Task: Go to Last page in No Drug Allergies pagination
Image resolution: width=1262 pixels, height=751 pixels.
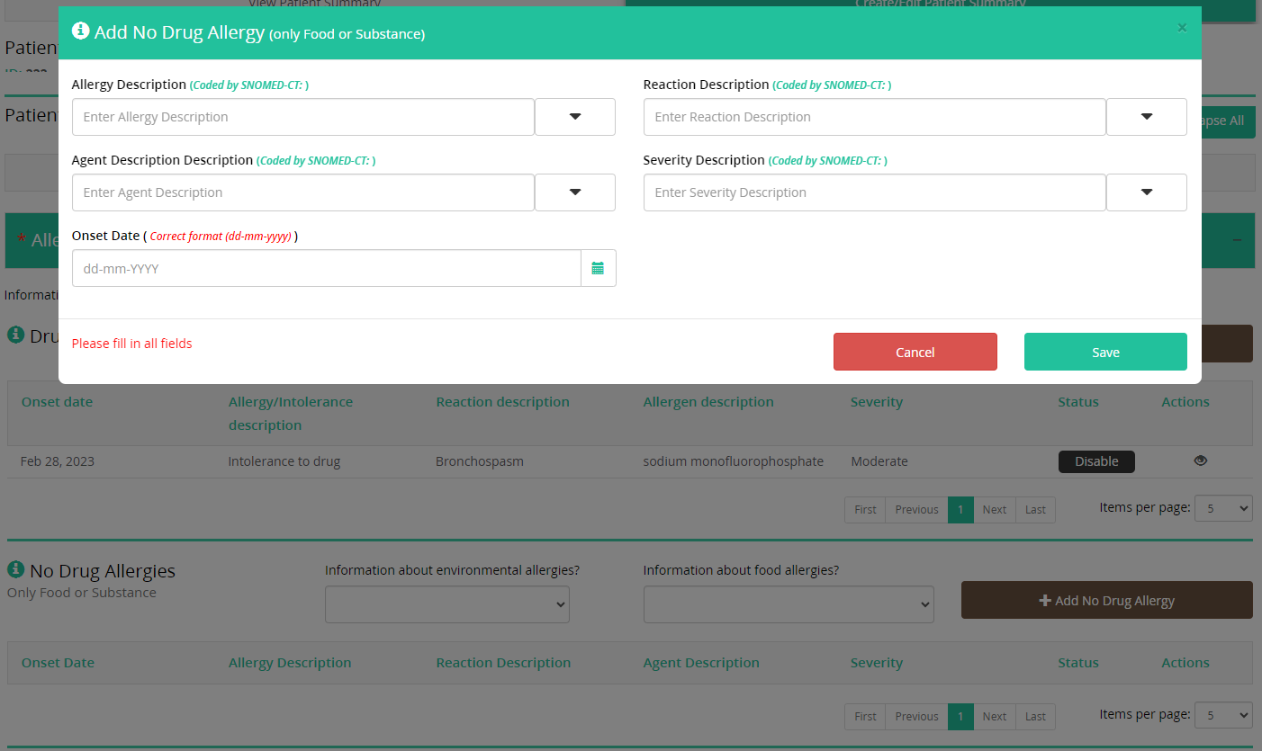Action: pos(1035,717)
